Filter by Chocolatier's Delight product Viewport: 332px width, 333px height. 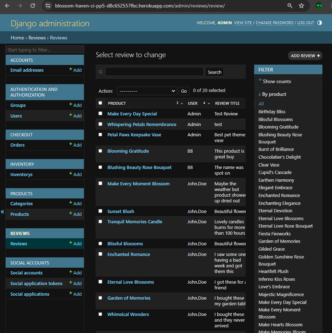point(279,157)
